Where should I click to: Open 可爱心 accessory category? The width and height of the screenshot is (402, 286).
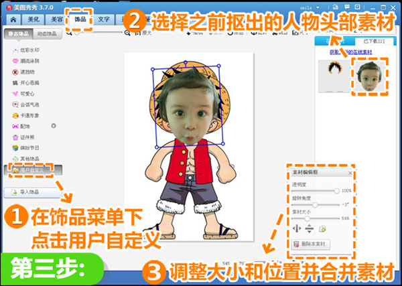23,94
